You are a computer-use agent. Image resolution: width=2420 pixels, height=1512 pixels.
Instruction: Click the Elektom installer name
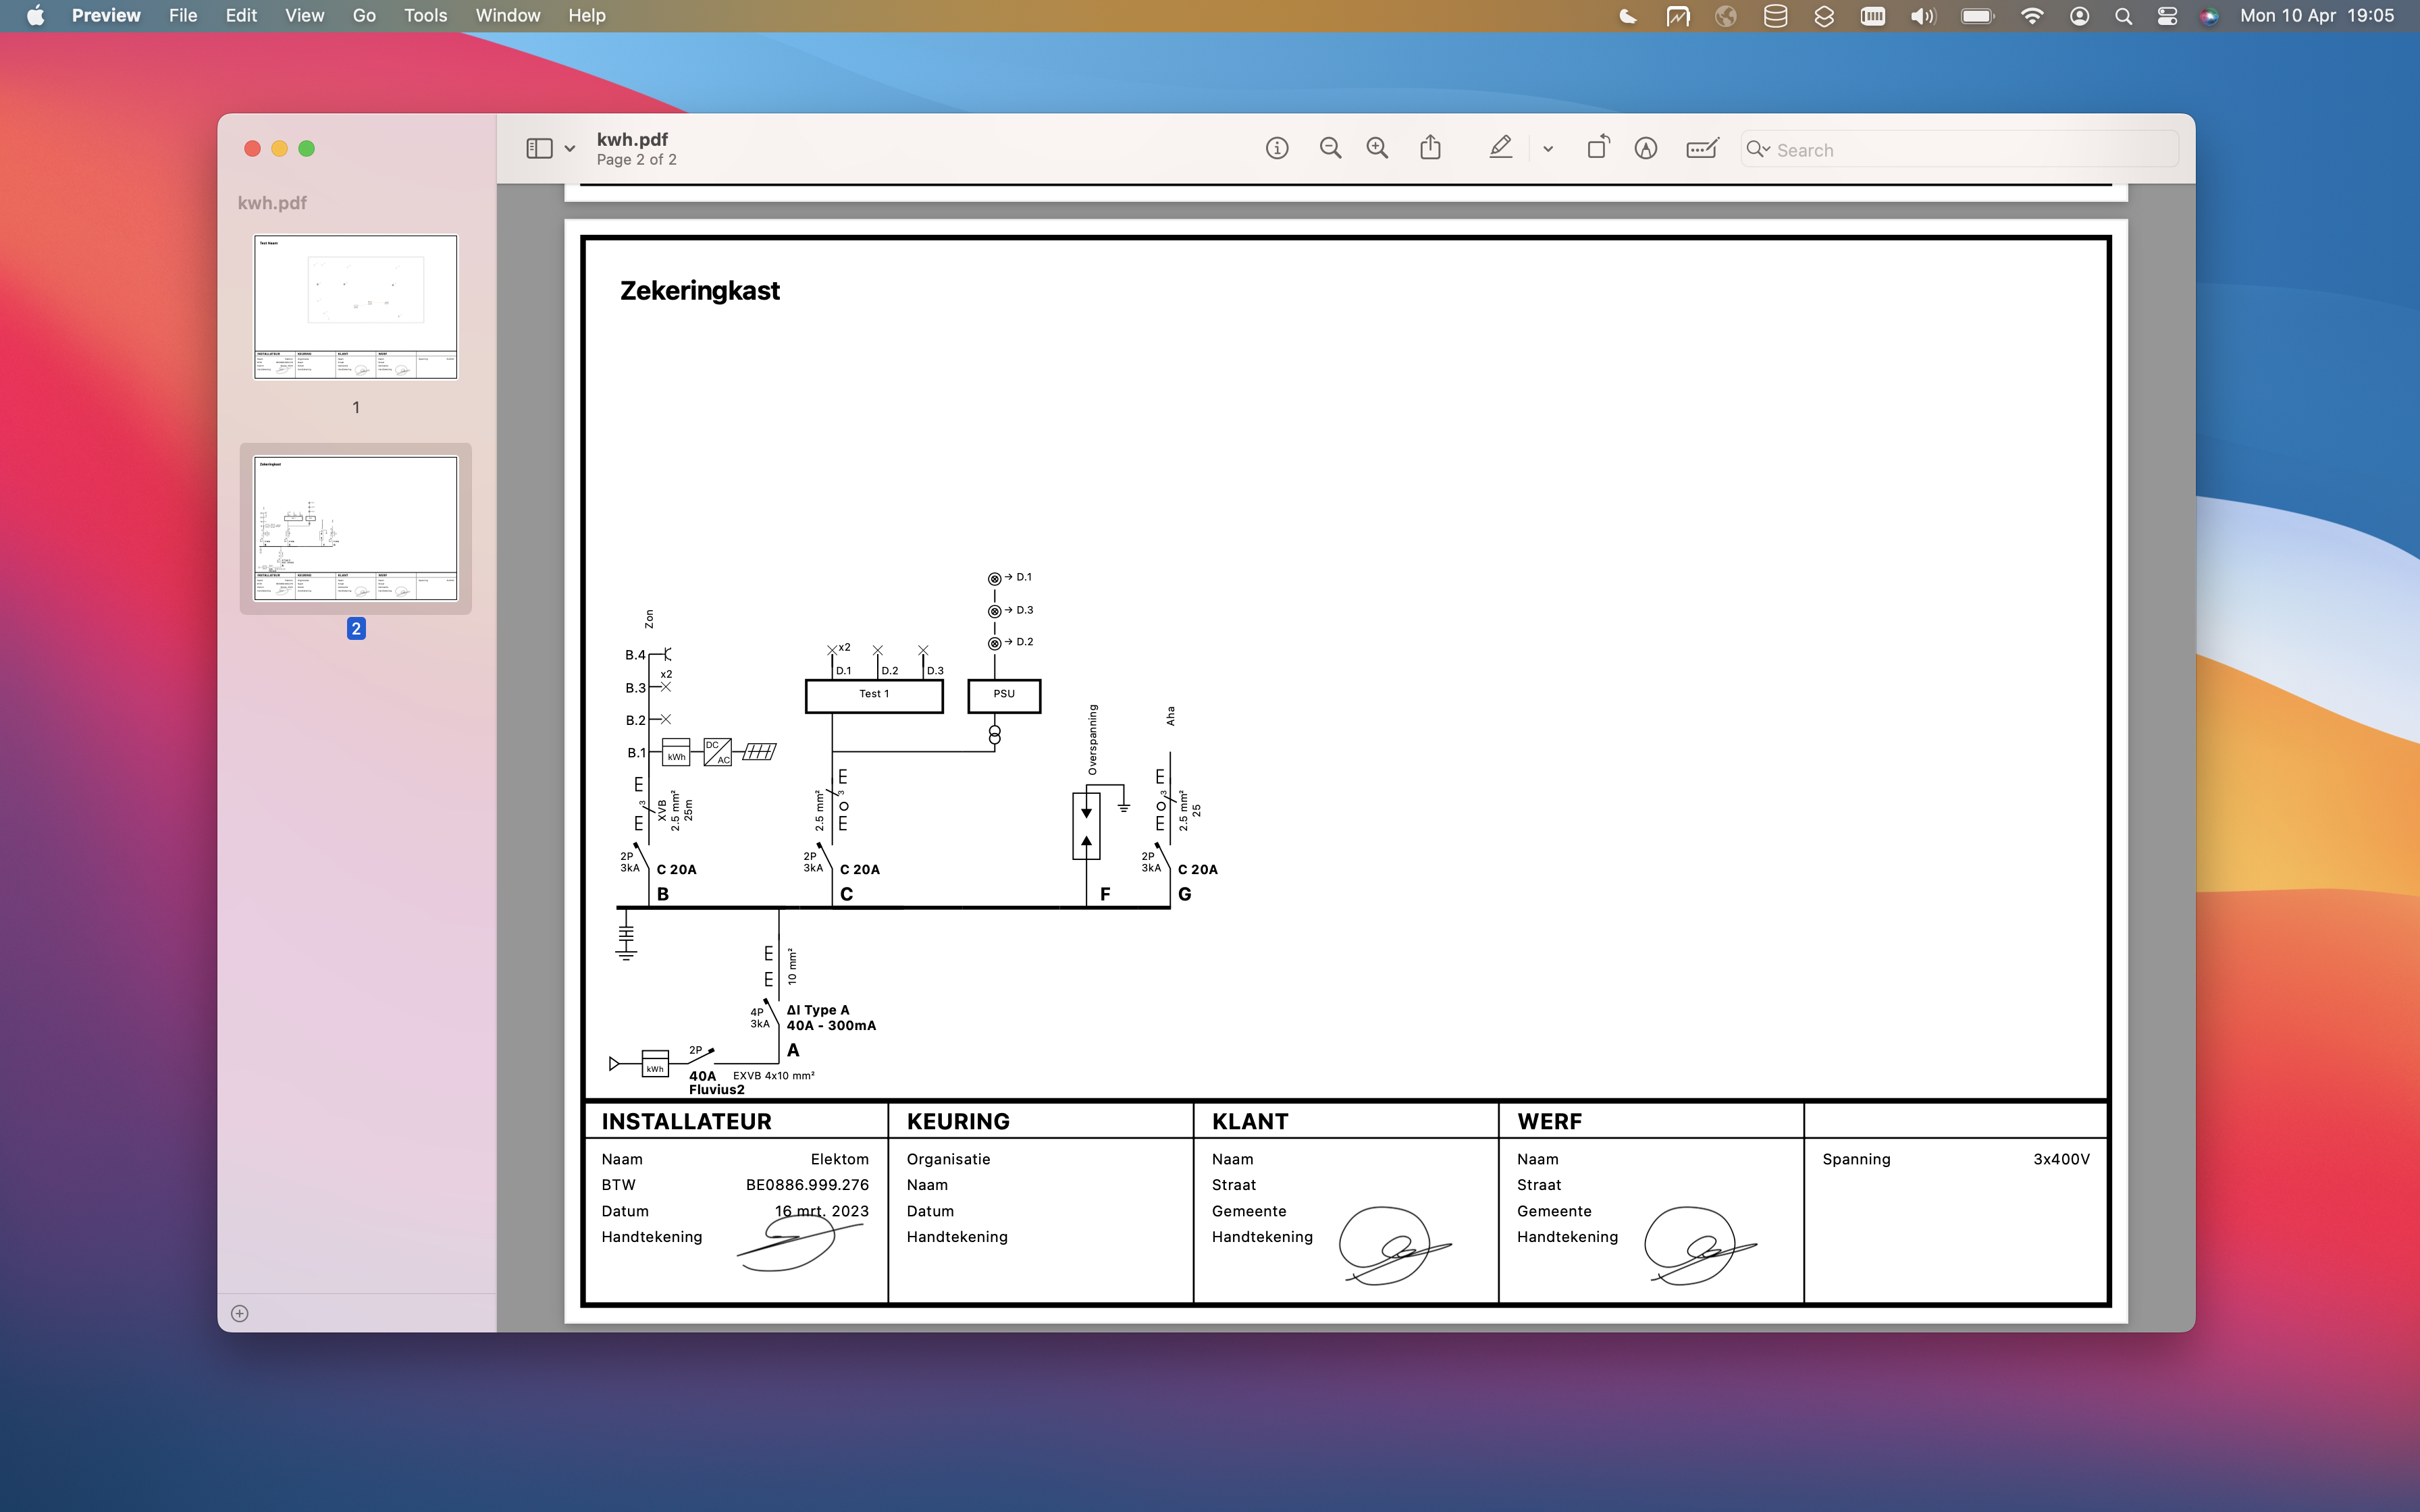pyautogui.click(x=840, y=1159)
